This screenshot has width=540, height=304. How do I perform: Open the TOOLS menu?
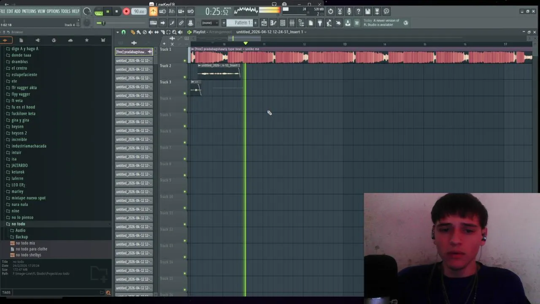(65, 11)
